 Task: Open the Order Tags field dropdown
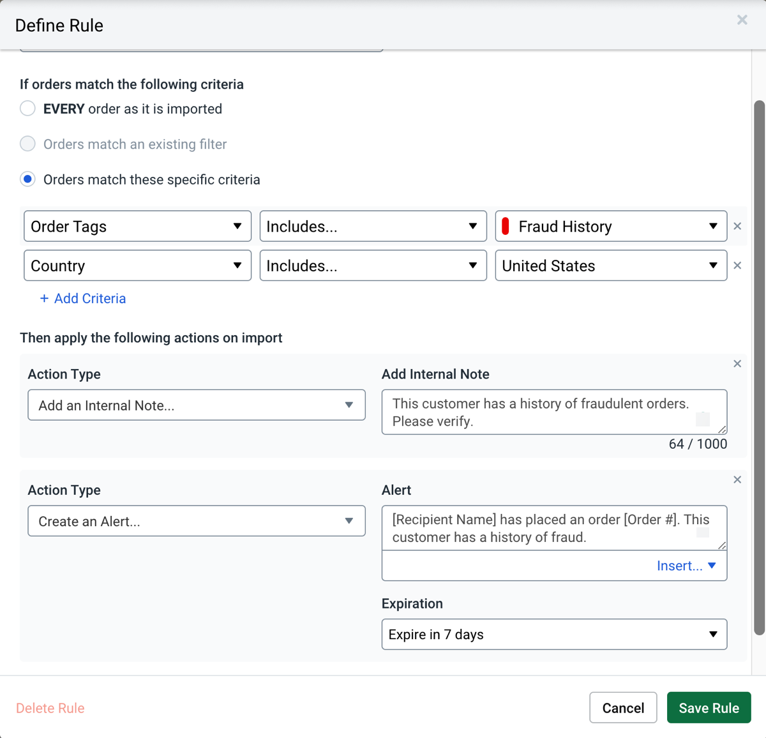(137, 227)
